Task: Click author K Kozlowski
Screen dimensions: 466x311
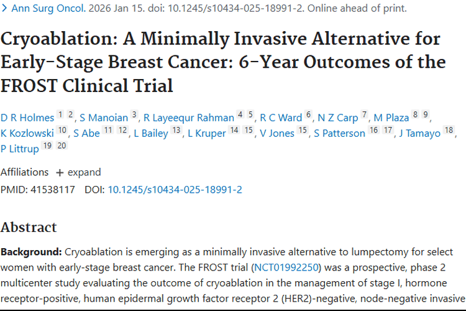Action: coord(27,133)
